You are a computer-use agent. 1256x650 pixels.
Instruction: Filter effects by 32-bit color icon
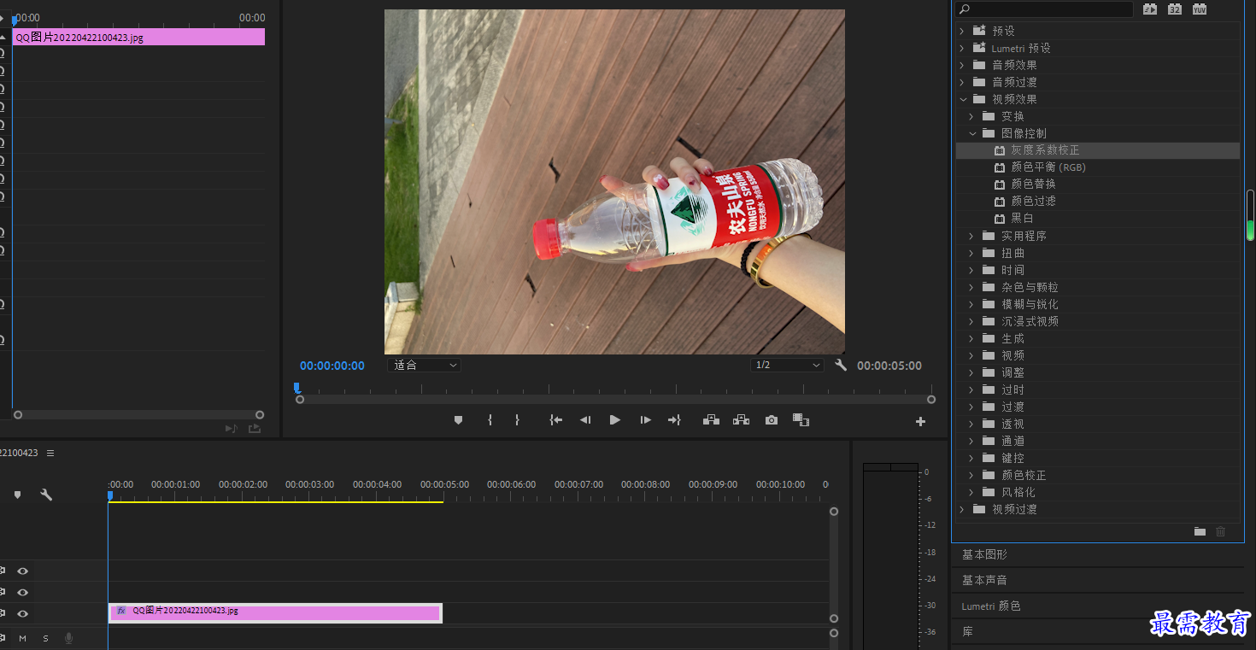tap(1175, 9)
